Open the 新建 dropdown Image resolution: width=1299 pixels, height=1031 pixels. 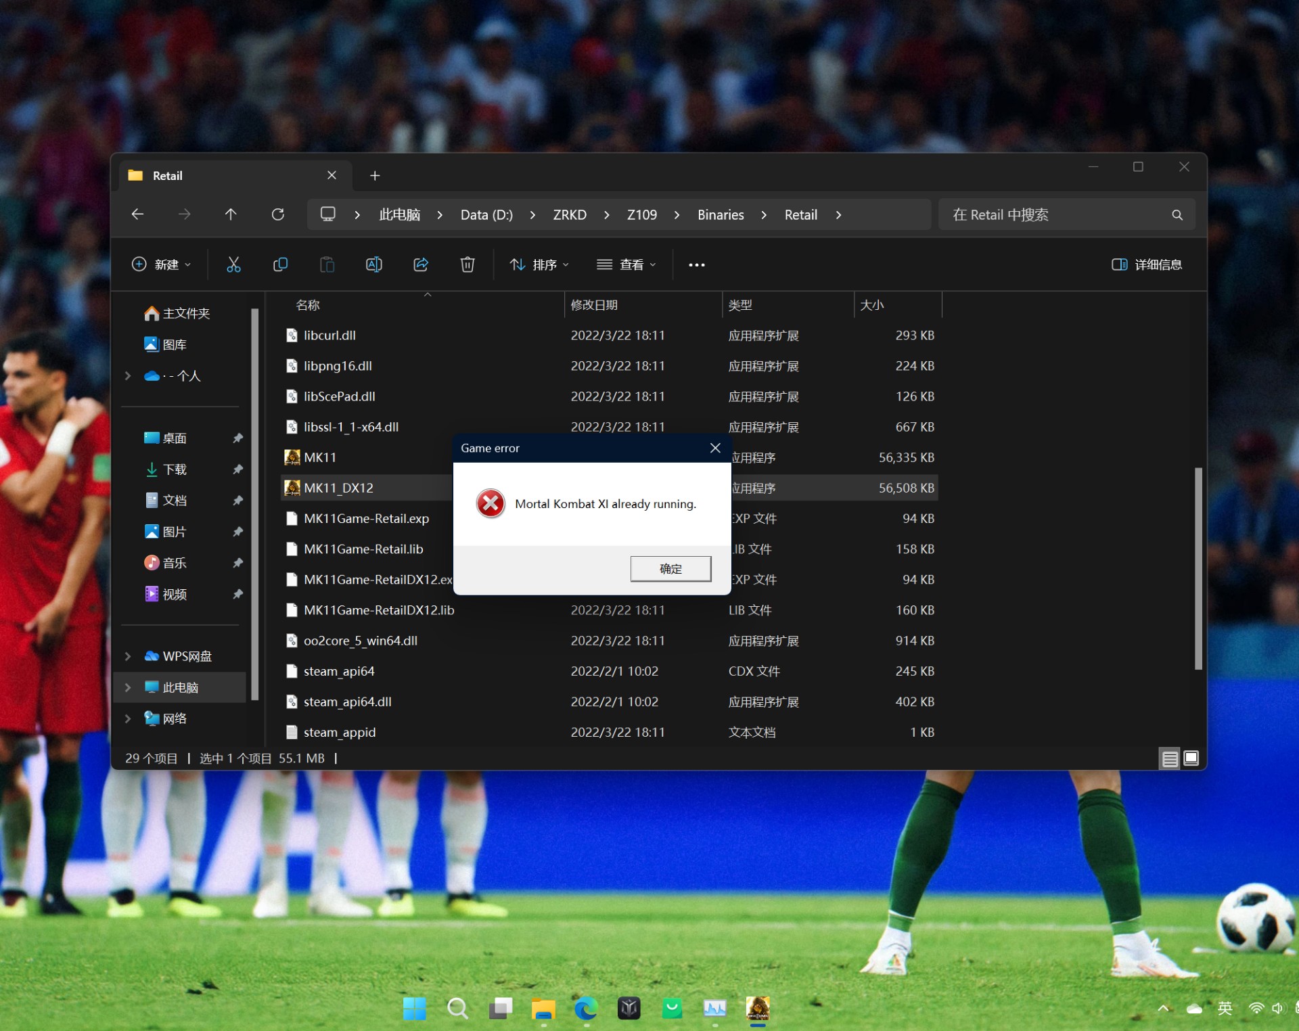coord(161,265)
